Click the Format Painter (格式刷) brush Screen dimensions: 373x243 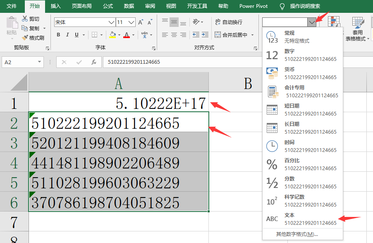click(x=25, y=38)
